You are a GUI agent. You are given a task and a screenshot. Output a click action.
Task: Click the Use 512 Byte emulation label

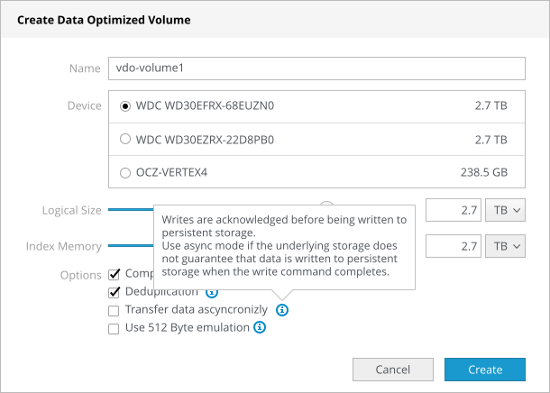[188, 327]
